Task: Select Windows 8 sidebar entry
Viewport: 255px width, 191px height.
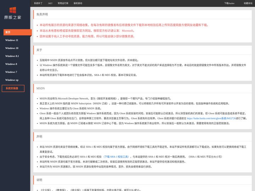Action: (11, 64)
